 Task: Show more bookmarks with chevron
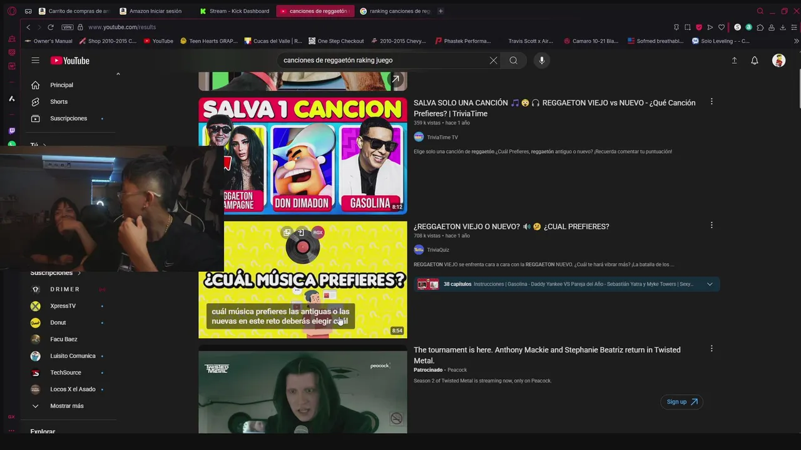[796, 41]
